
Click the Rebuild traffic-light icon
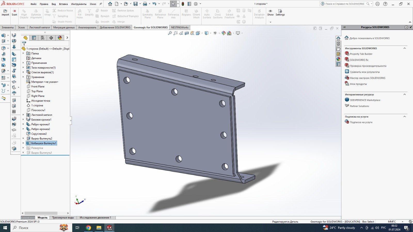click(x=183, y=4)
